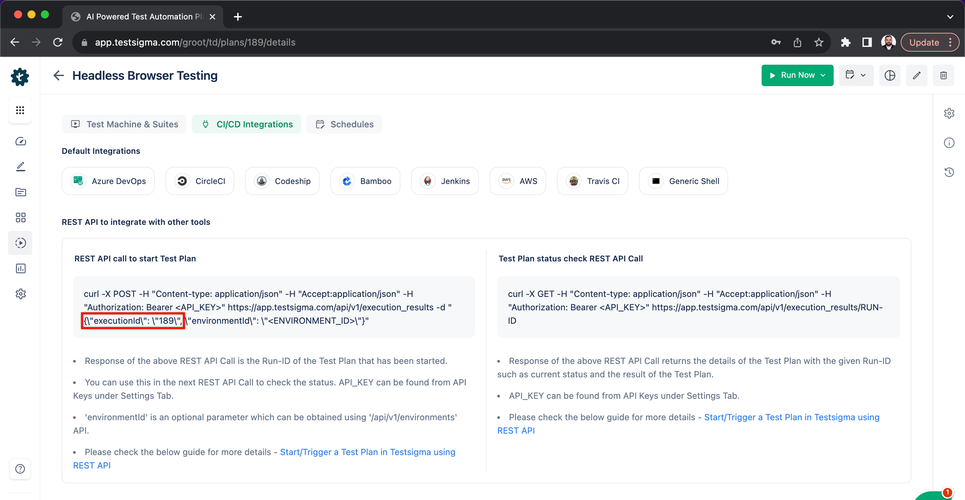Open Start/Trigger a Test Plan guide link

point(367,452)
